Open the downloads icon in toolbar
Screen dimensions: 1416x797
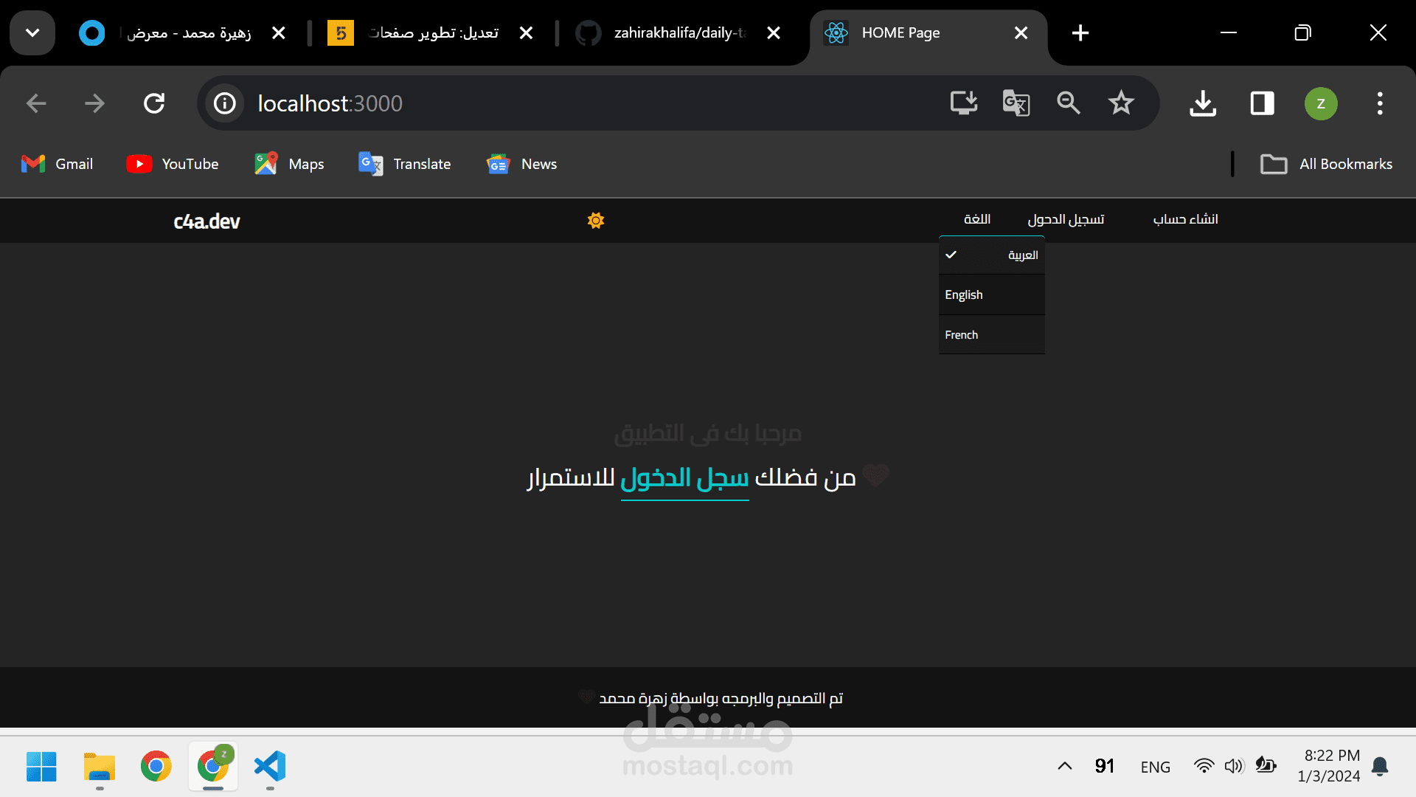click(1203, 103)
